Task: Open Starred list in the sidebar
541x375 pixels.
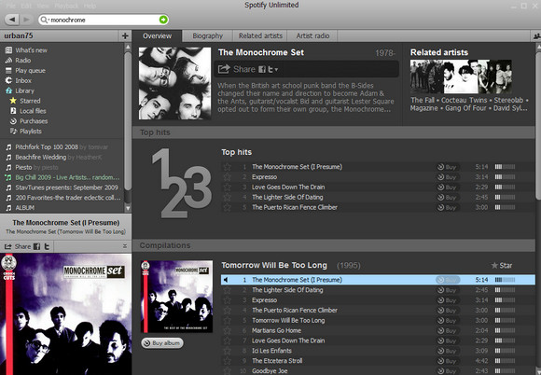Action: coord(30,101)
